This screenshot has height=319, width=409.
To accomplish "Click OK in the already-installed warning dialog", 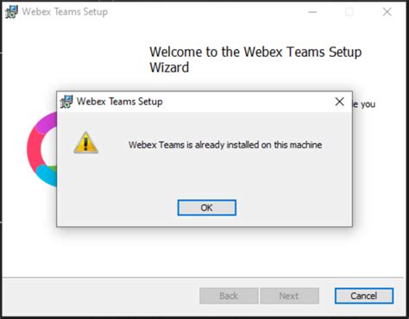I will (x=206, y=208).
